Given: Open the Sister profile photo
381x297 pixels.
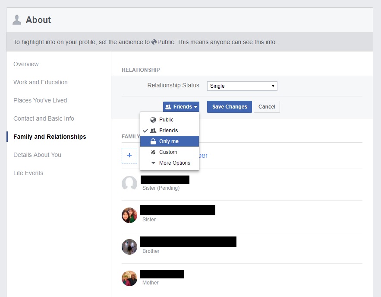Looking at the screenshot, I should 129,215.
